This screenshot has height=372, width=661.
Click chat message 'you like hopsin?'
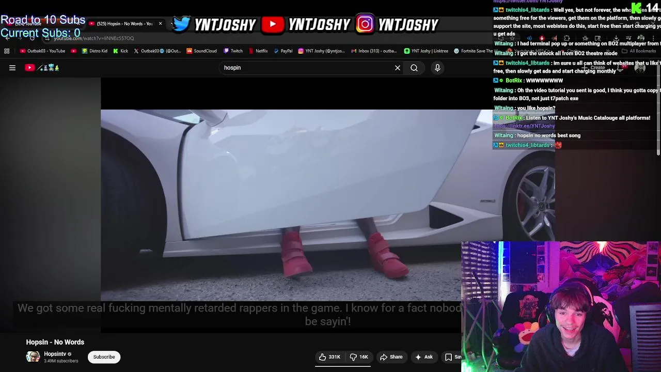click(536, 108)
